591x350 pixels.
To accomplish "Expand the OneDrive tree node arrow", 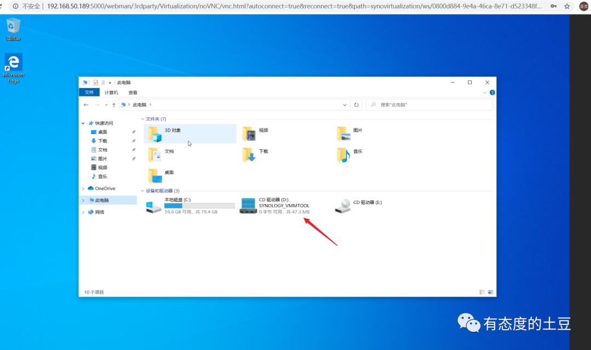I will pyautogui.click(x=83, y=188).
